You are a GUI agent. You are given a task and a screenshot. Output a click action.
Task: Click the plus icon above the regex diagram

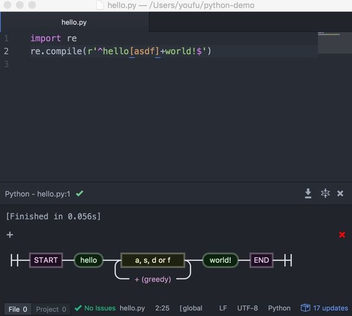(10, 235)
